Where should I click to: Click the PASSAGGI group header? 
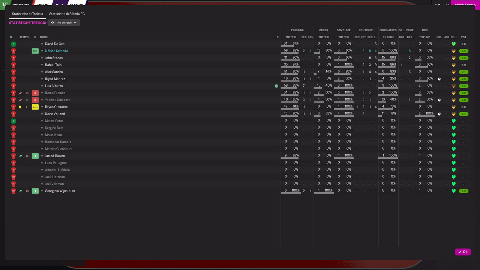click(x=297, y=30)
